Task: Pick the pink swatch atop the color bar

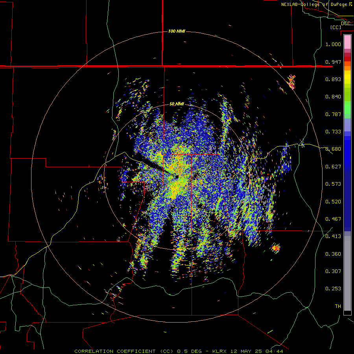Action: (347, 42)
